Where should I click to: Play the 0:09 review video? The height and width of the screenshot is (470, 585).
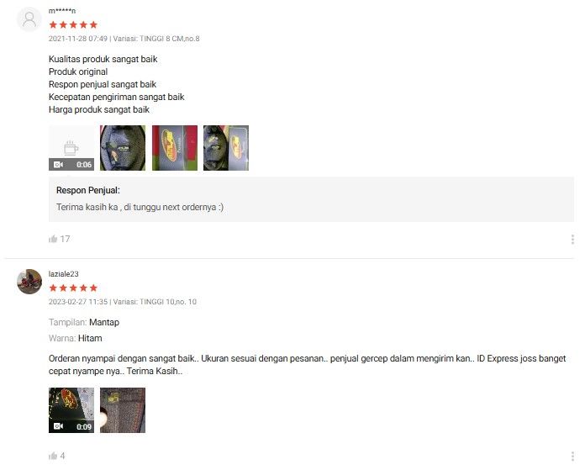coord(71,410)
